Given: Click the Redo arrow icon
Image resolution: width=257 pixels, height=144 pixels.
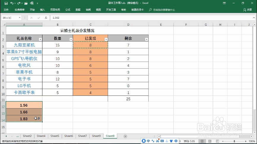Looking at the screenshot, I should (19, 3).
